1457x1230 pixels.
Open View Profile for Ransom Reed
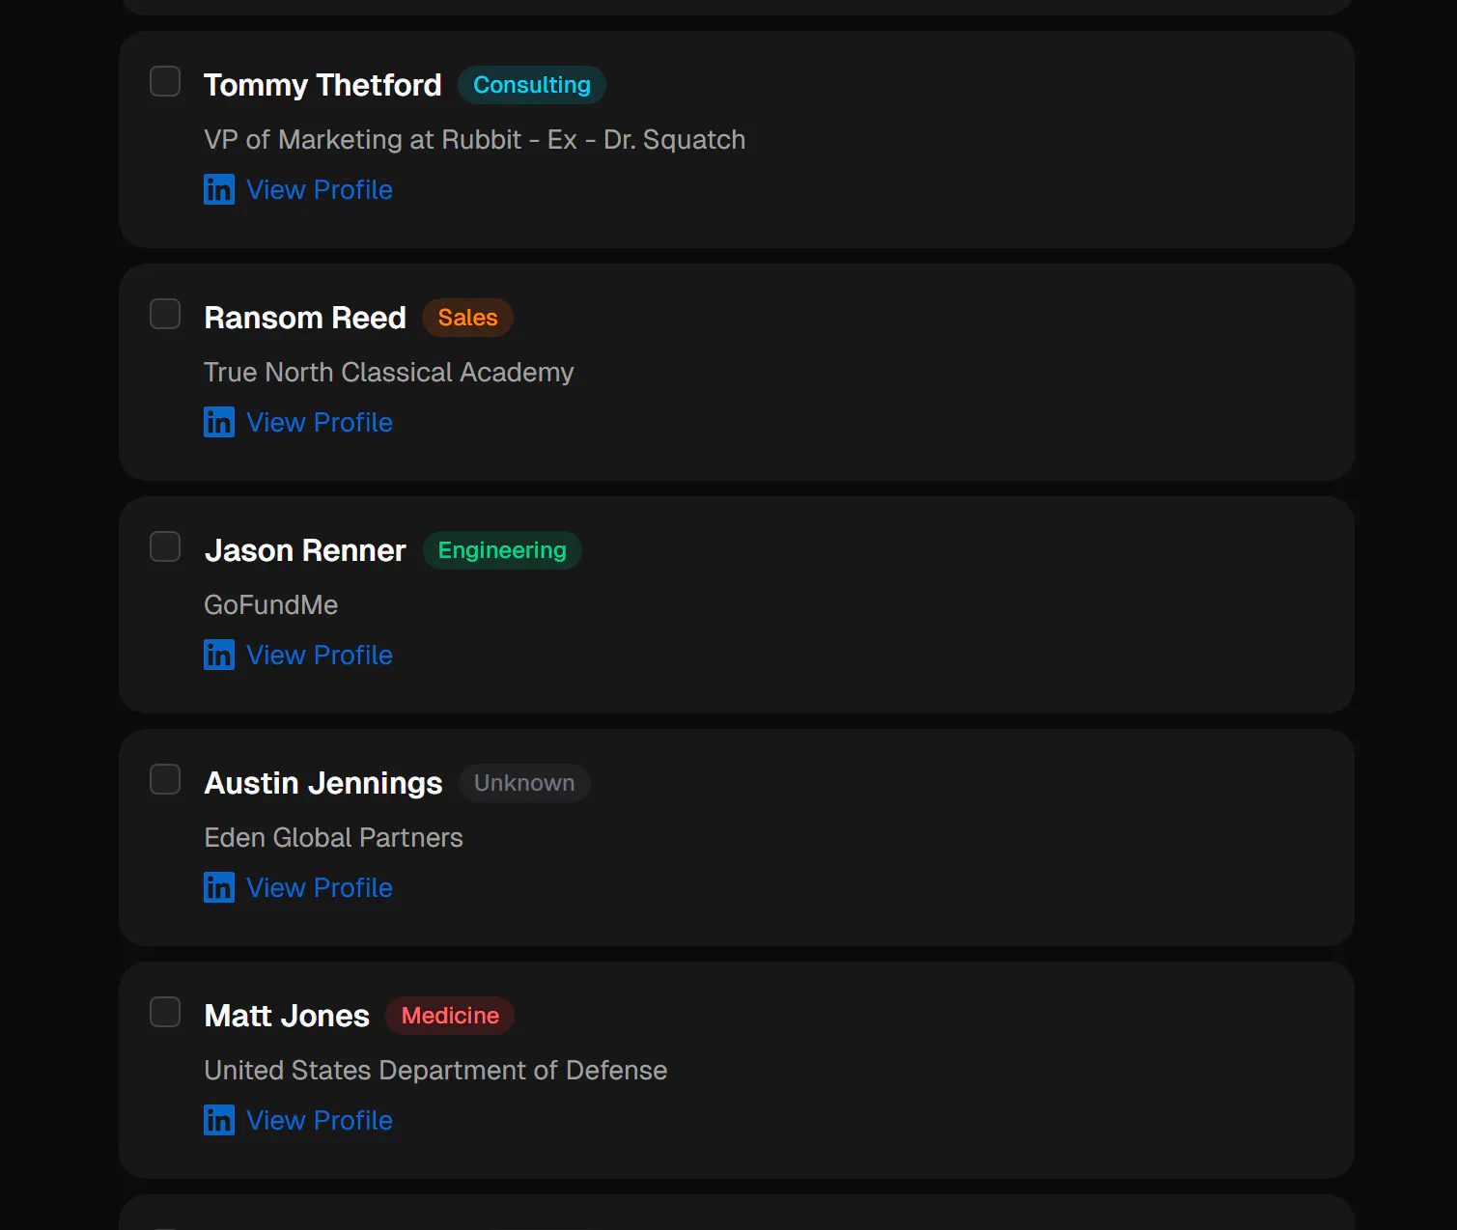(x=320, y=422)
